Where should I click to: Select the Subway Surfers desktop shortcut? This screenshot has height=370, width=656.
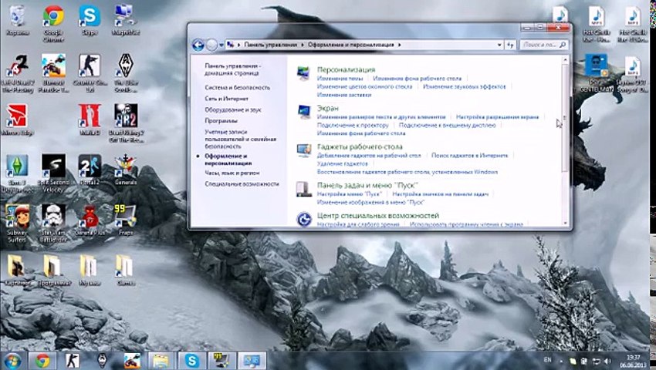(17, 224)
